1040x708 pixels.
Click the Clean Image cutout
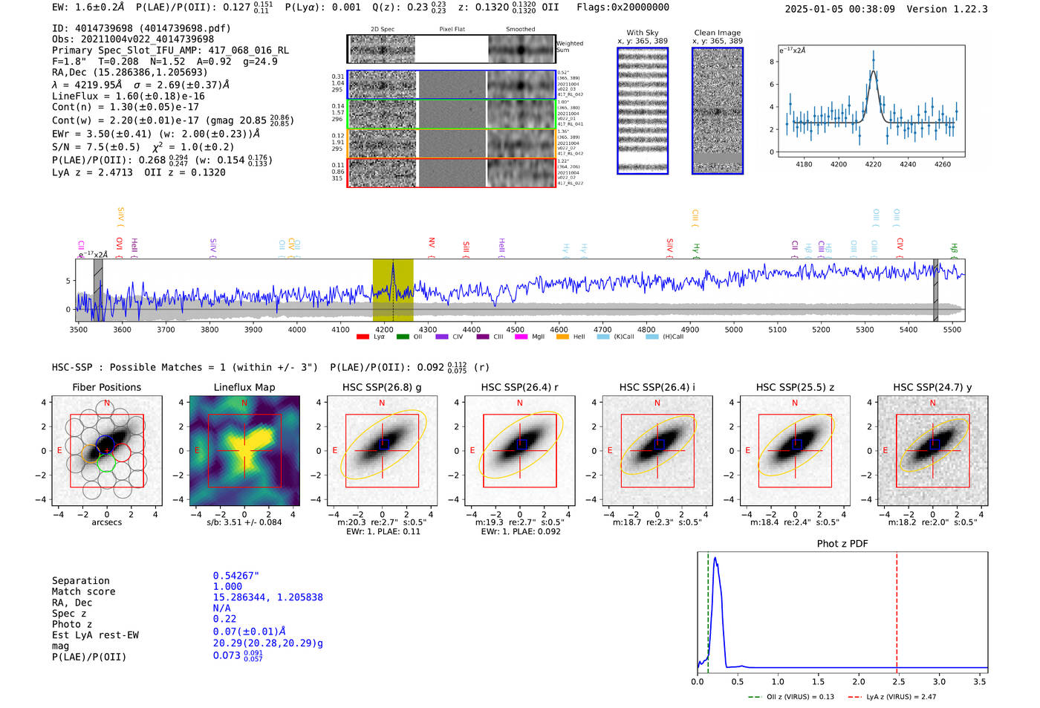point(718,111)
